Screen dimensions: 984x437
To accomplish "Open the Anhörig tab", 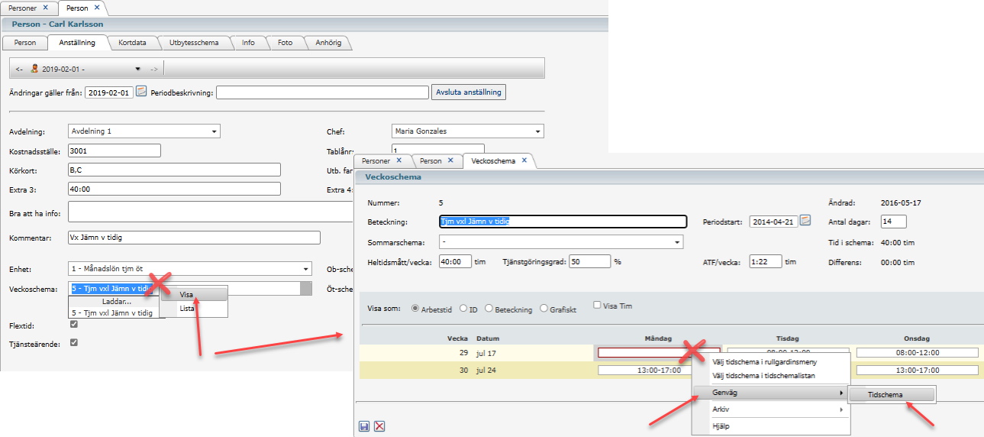I will (328, 43).
